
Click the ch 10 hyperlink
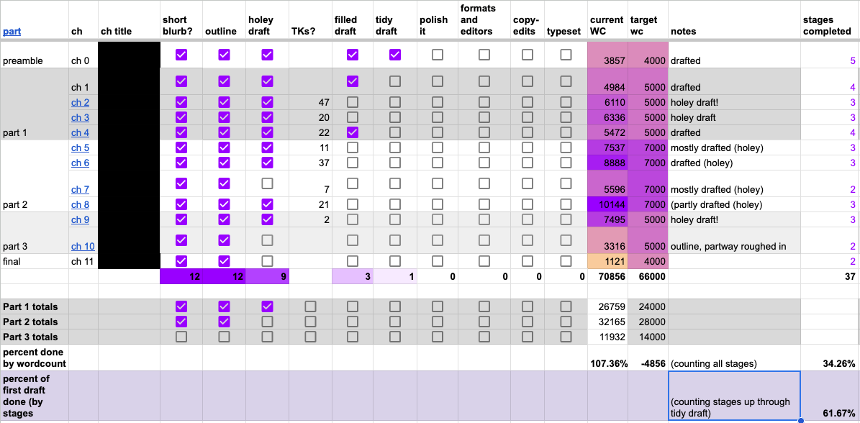[x=83, y=246]
